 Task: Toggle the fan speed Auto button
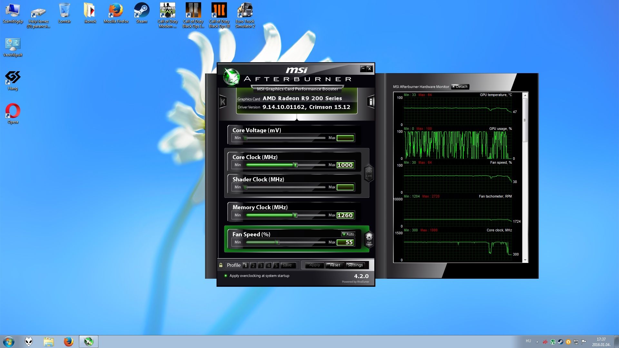click(x=348, y=234)
